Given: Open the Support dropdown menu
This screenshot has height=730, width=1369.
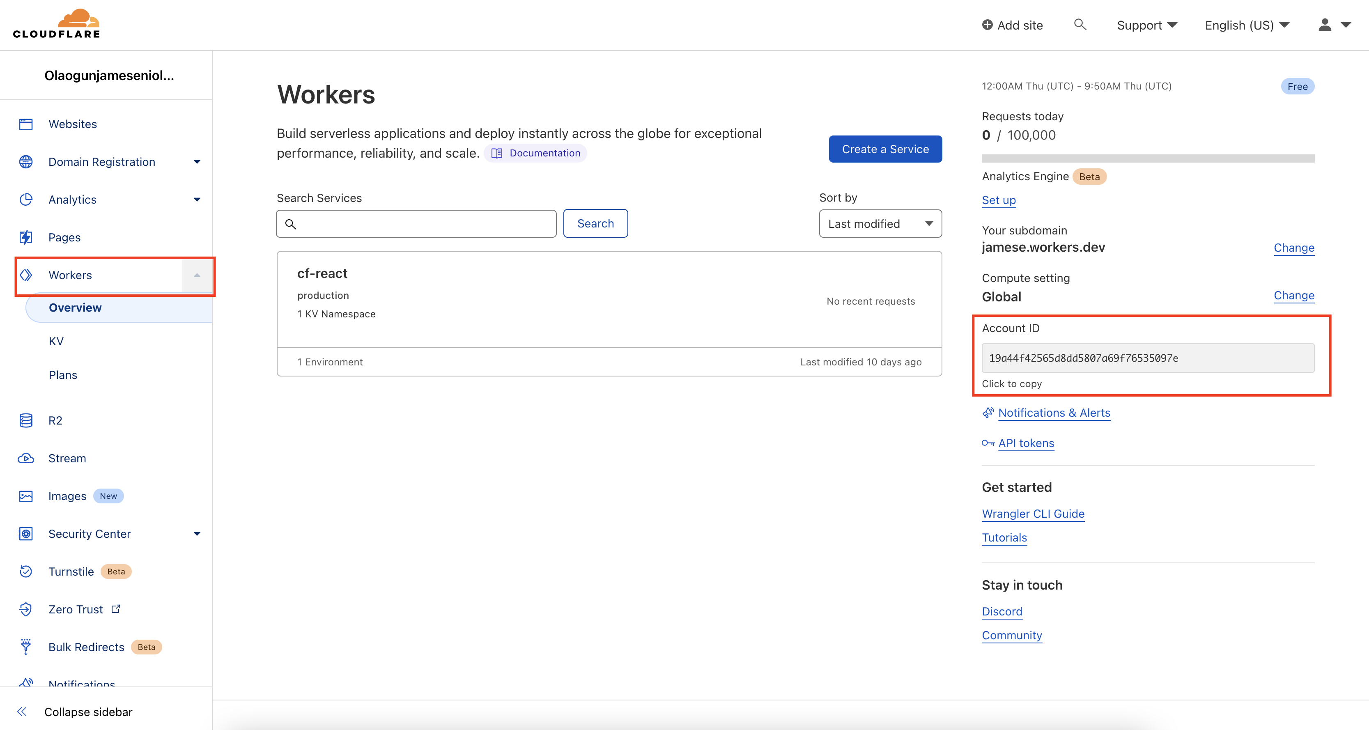Looking at the screenshot, I should 1147,25.
